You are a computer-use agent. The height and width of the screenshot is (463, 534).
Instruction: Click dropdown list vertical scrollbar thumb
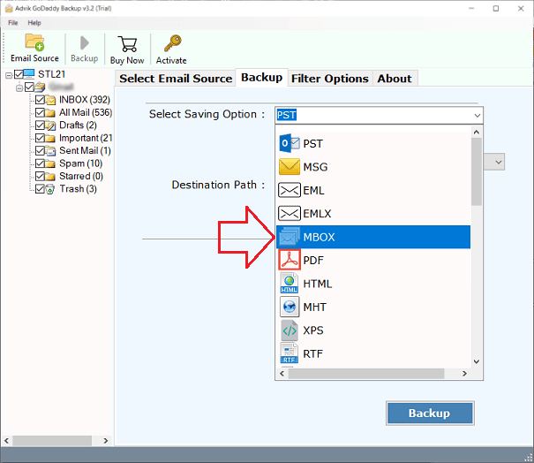point(477,171)
